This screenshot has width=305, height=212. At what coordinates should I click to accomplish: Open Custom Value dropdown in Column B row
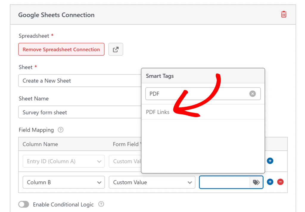(152, 182)
